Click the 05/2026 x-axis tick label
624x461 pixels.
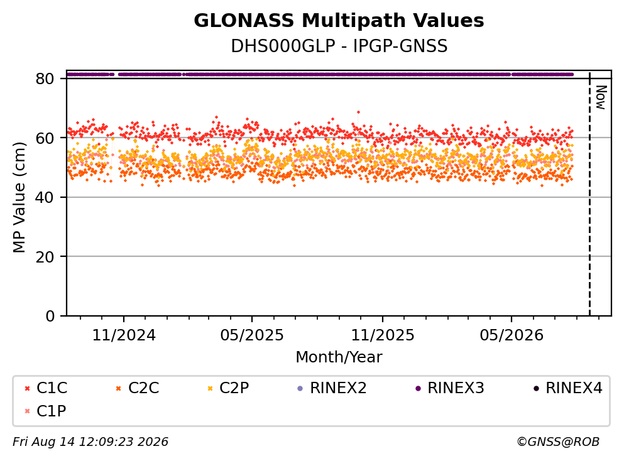click(512, 335)
